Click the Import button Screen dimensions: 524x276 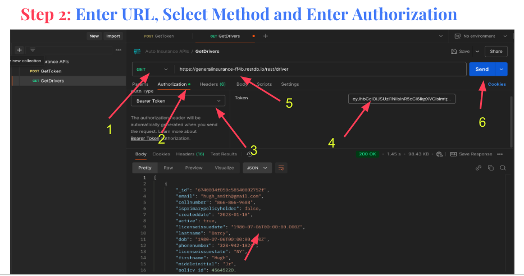[113, 36]
